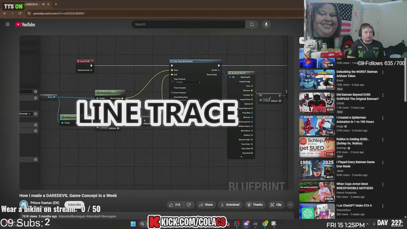The image size is (407, 229).
Task: Open the cops arrest mothers thumbnail
Action: [x=317, y=192]
